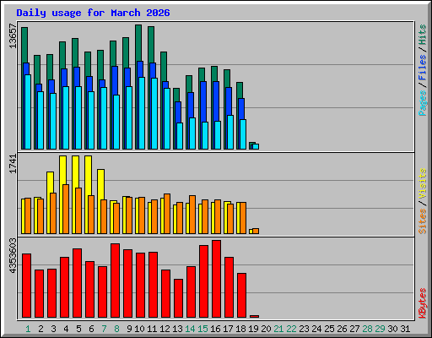Click the Files legend label

tap(422, 68)
